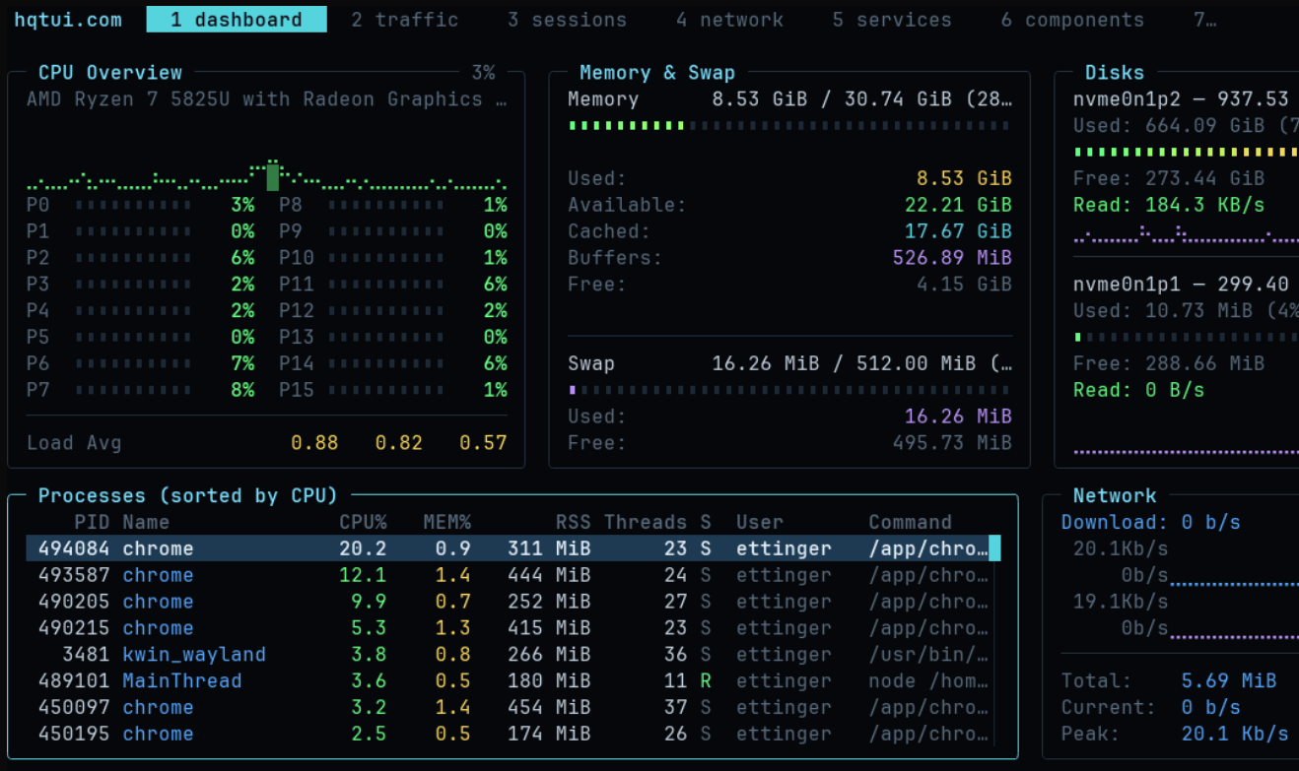Click the network Total value 5.69 MiB
The width and height of the screenshot is (1299, 771).
1229,681
